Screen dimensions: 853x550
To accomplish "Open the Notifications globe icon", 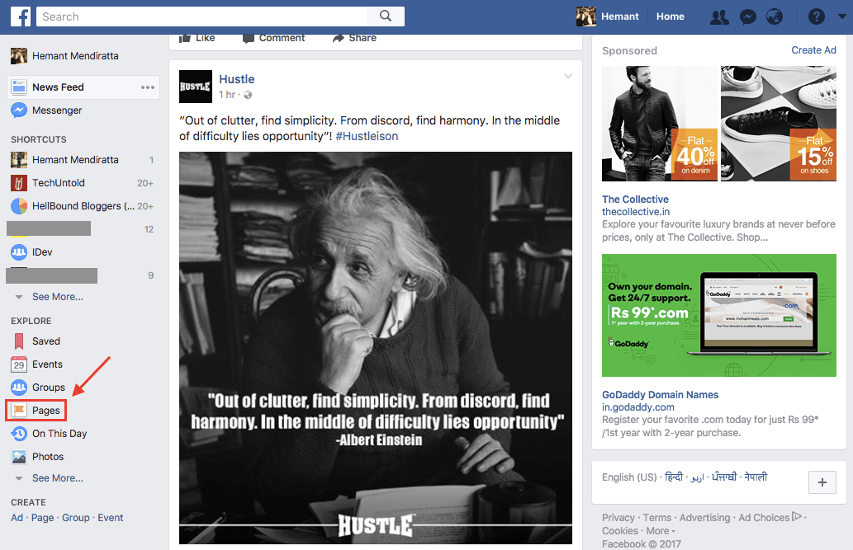I will [775, 16].
